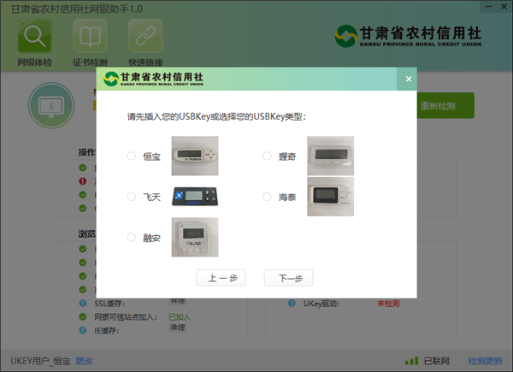This screenshot has height=372, width=513.
Task: Proceed with the 下一步 button
Action: 289,278
